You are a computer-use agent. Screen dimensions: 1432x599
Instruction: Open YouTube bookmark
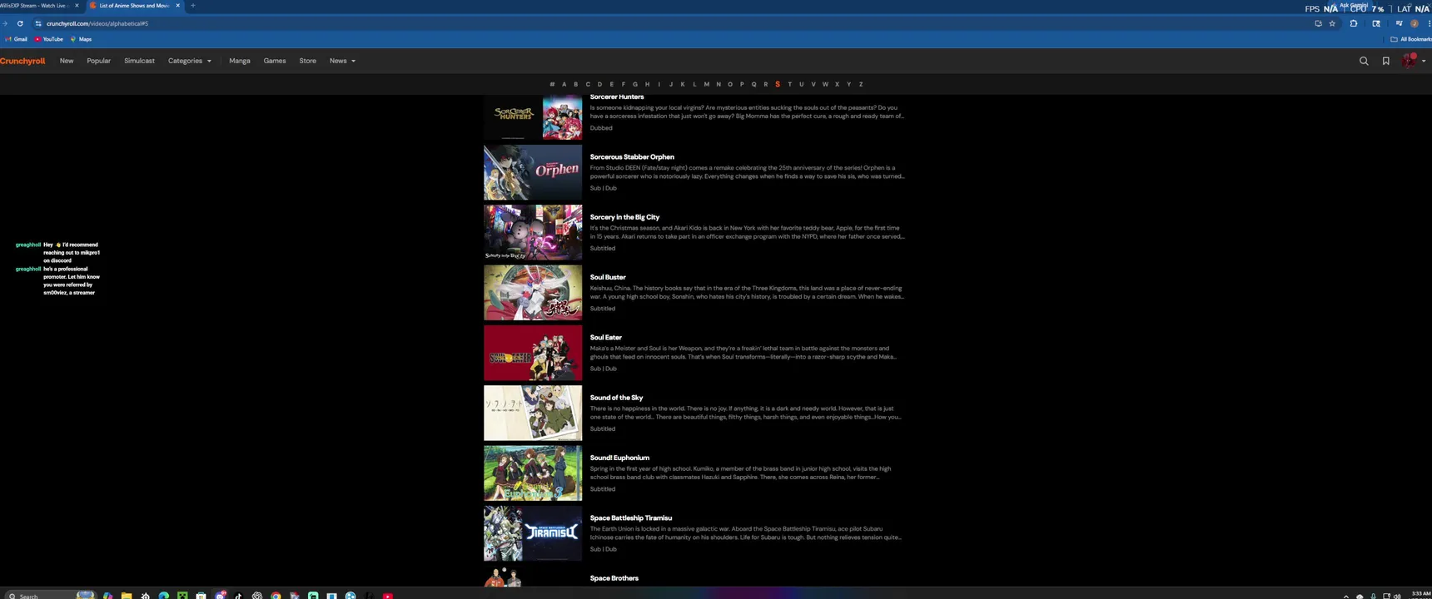49,39
